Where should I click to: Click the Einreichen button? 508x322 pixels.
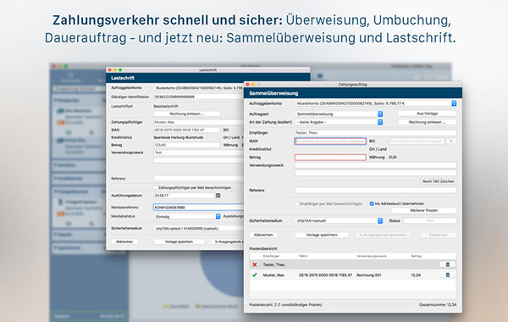[439, 235]
